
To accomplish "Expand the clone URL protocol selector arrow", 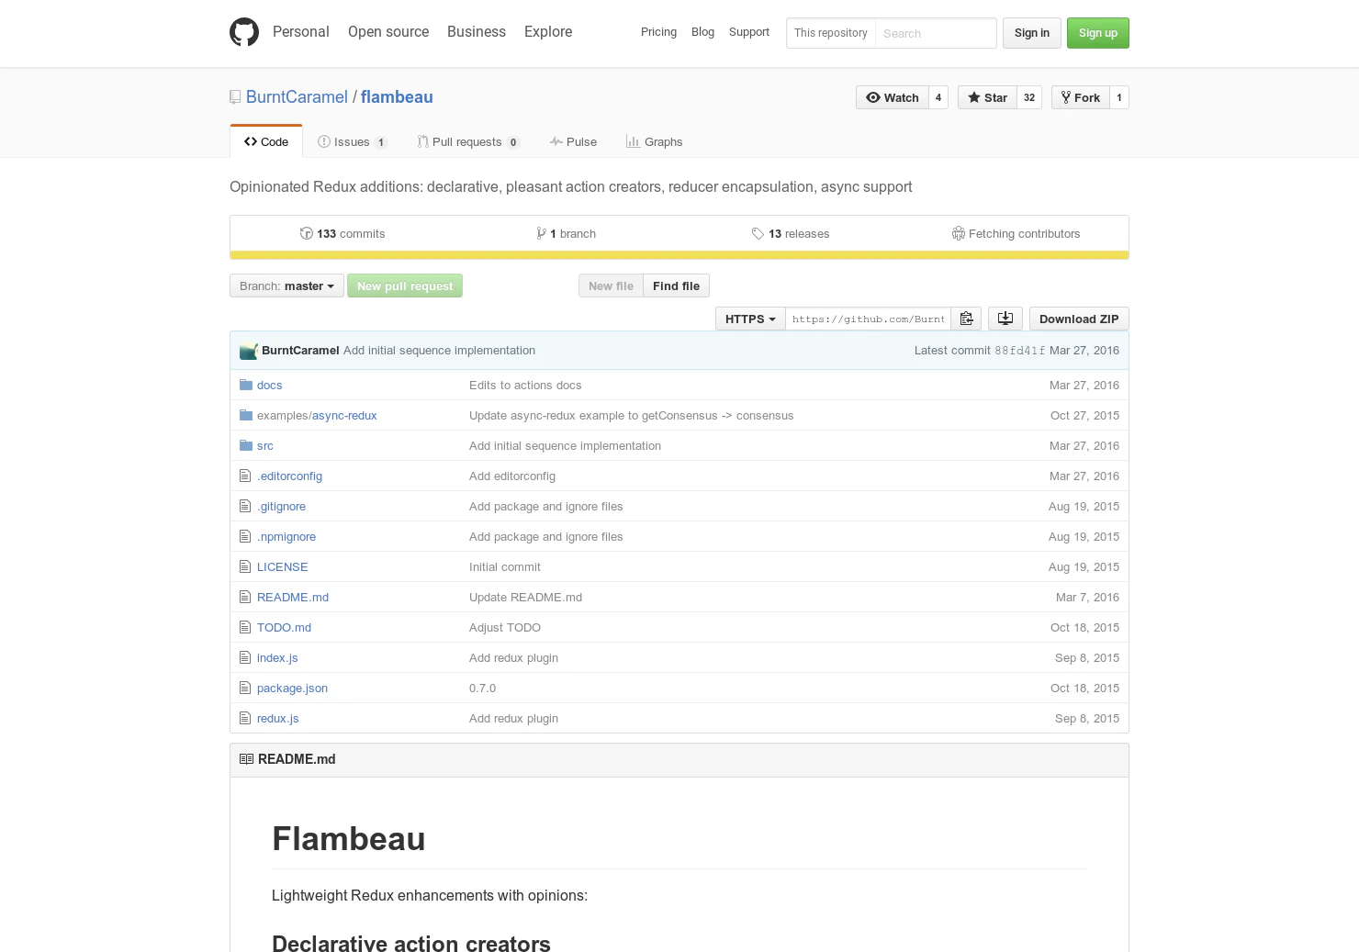I will pyautogui.click(x=771, y=319).
